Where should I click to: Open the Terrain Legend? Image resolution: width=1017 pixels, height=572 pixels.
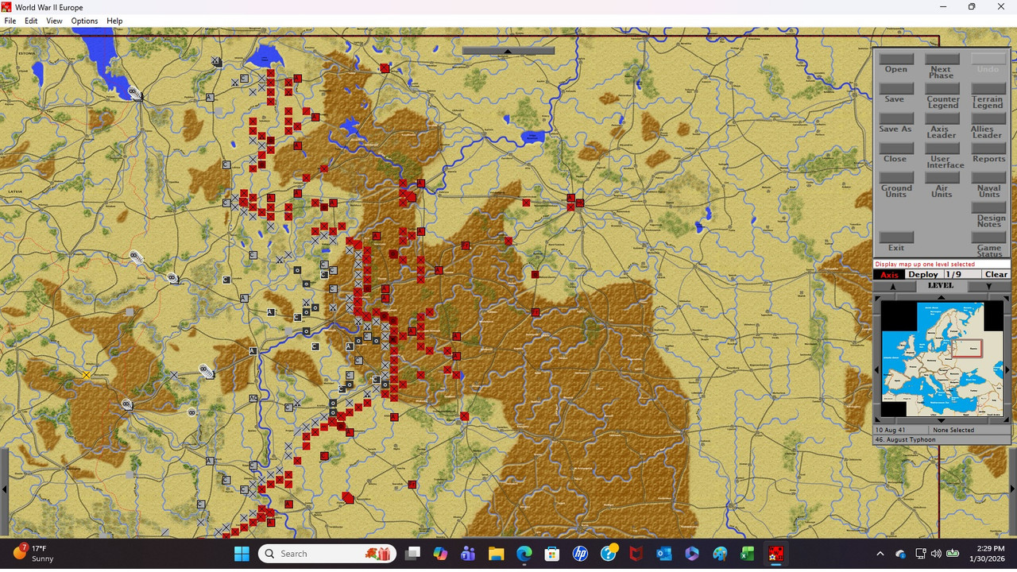tap(988, 88)
